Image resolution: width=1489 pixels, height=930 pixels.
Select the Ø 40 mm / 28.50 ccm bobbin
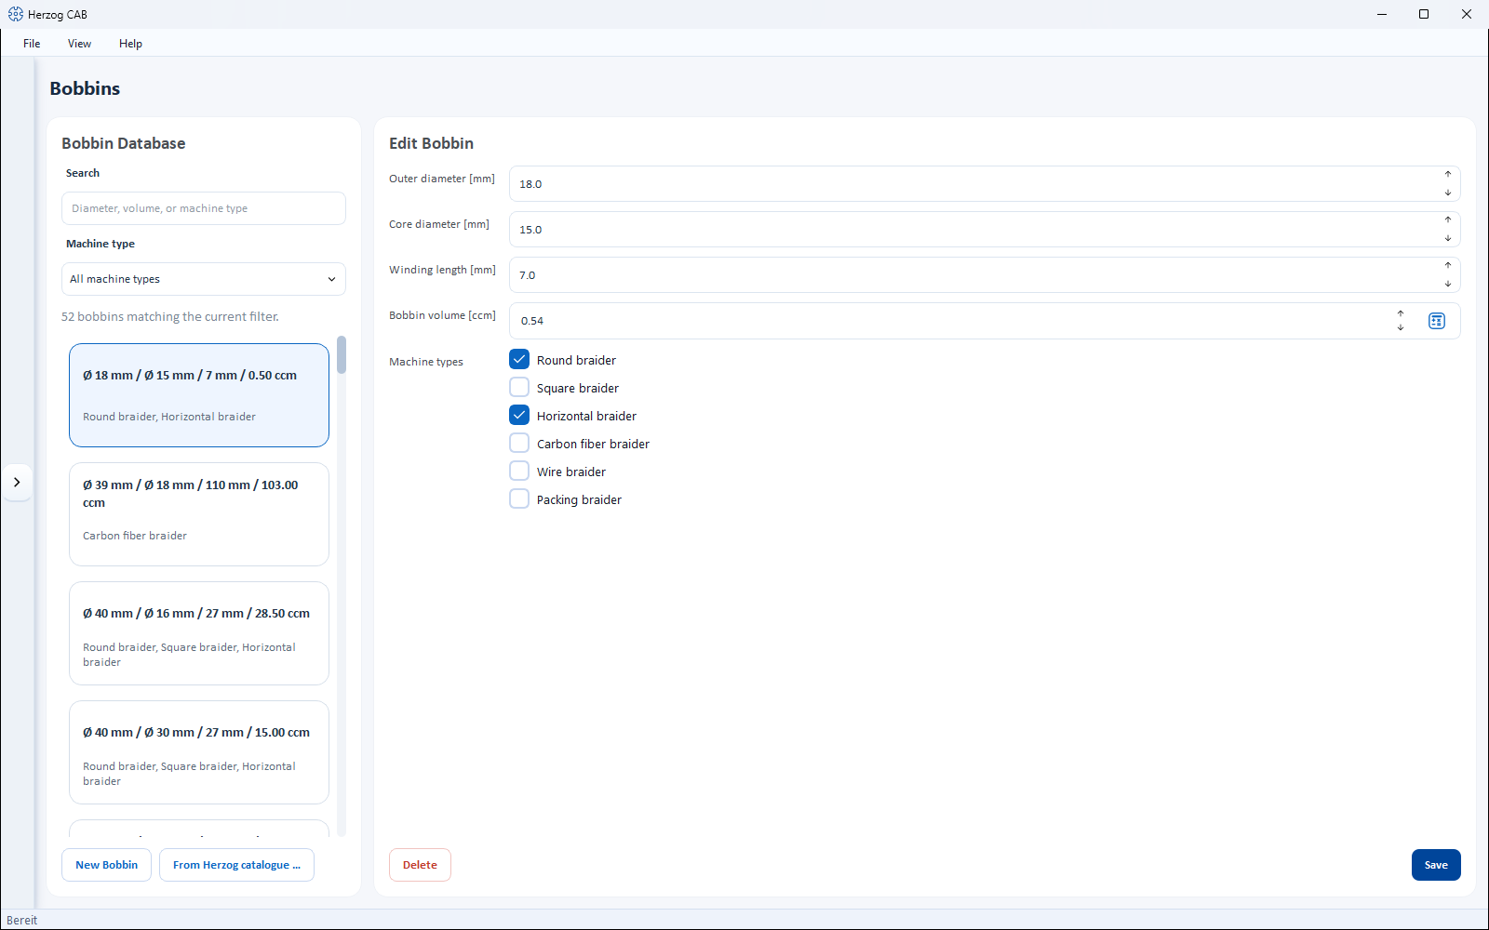[199, 633]
